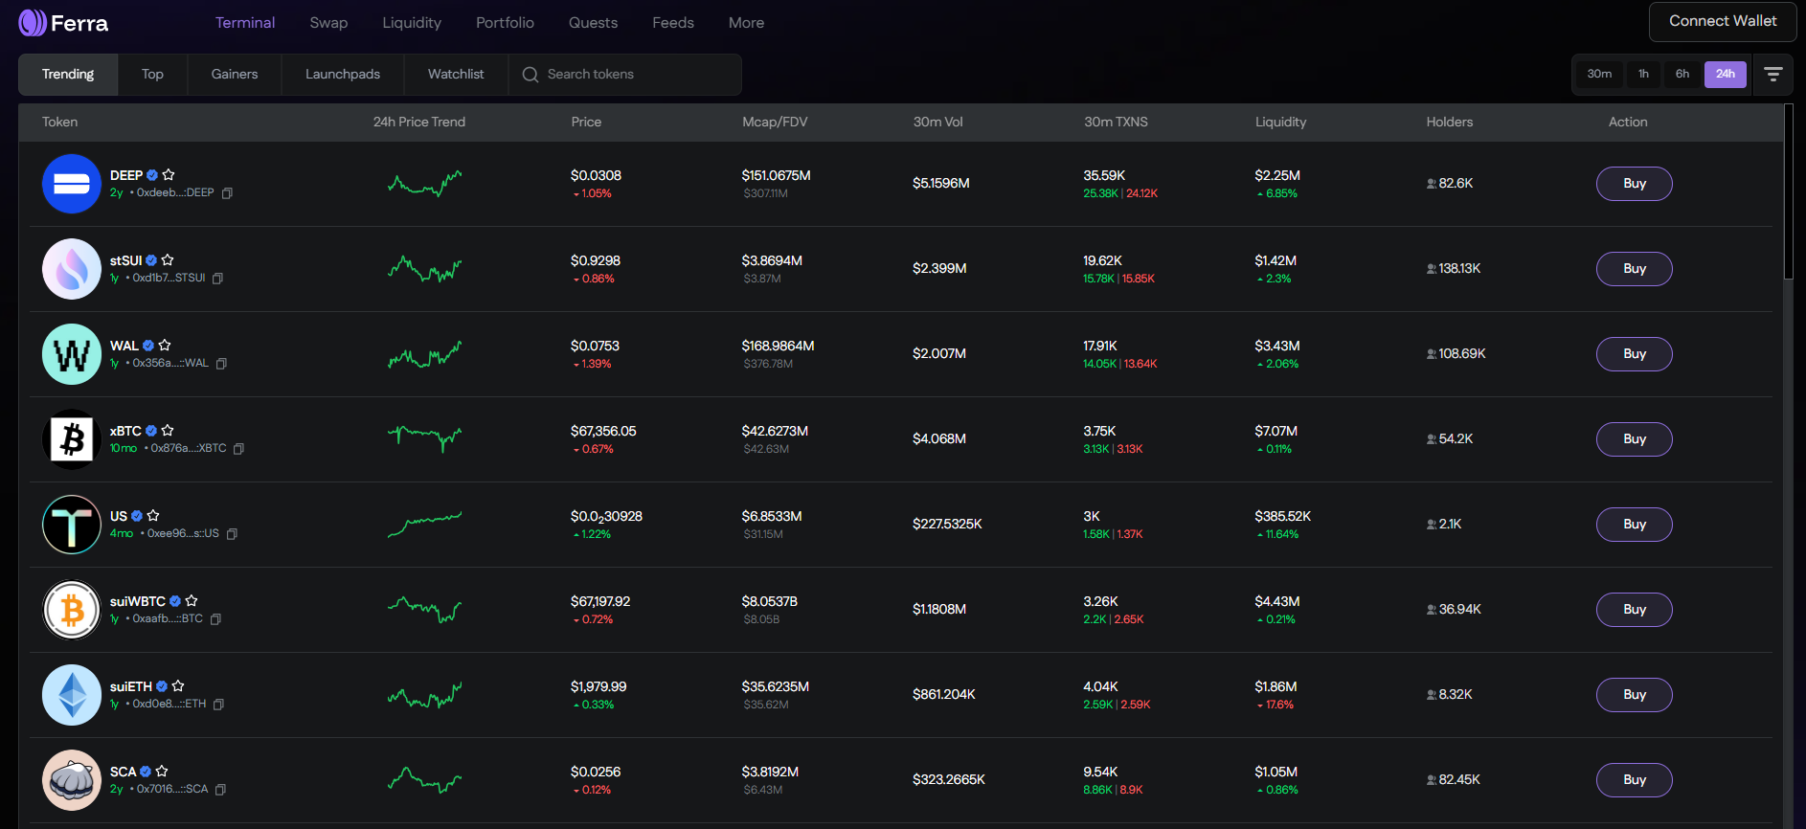Screen dimensions: 1806x829
Task: Sort by the Liquidity column header
Action: click(1280, 123)
